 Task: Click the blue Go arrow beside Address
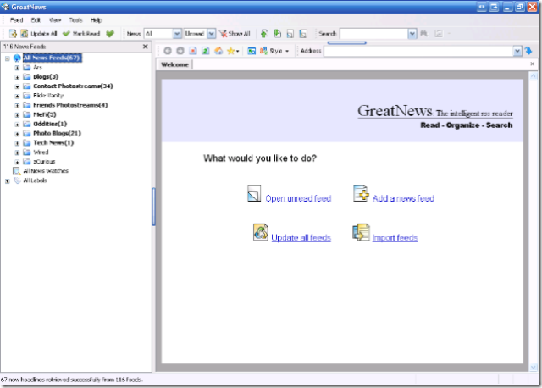[x=528, y=51]
